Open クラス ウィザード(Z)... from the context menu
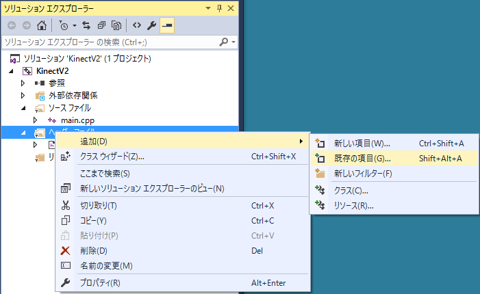The width and height of the screenshot is (480, 294). click(x=112, y=157)
